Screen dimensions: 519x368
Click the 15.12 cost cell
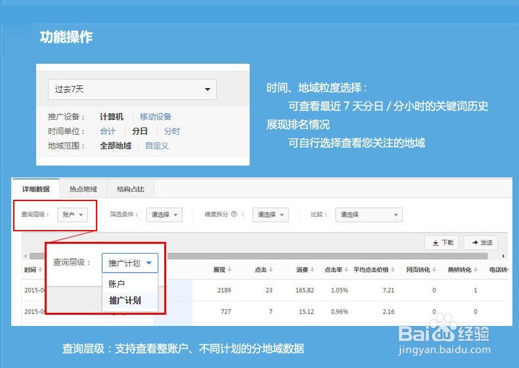306,311
